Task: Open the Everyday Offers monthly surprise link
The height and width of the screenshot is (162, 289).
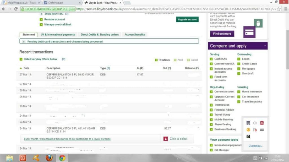Action: point(67,139)
